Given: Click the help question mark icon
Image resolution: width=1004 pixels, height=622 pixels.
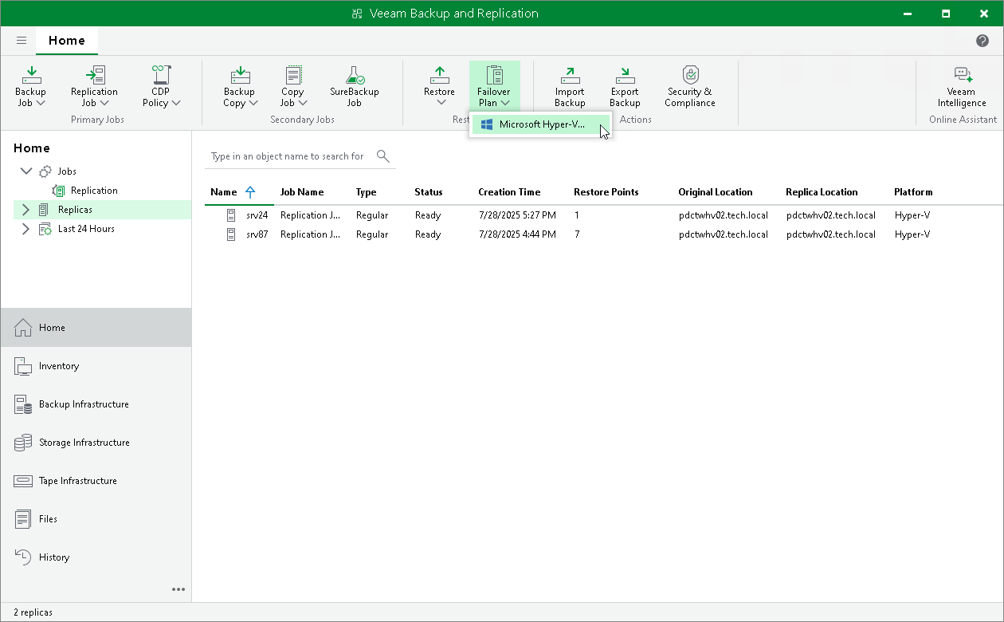Looking at the screenshot, I should click(982, 41).
